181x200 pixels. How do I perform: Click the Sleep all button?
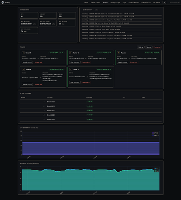[x=149, y=47]
